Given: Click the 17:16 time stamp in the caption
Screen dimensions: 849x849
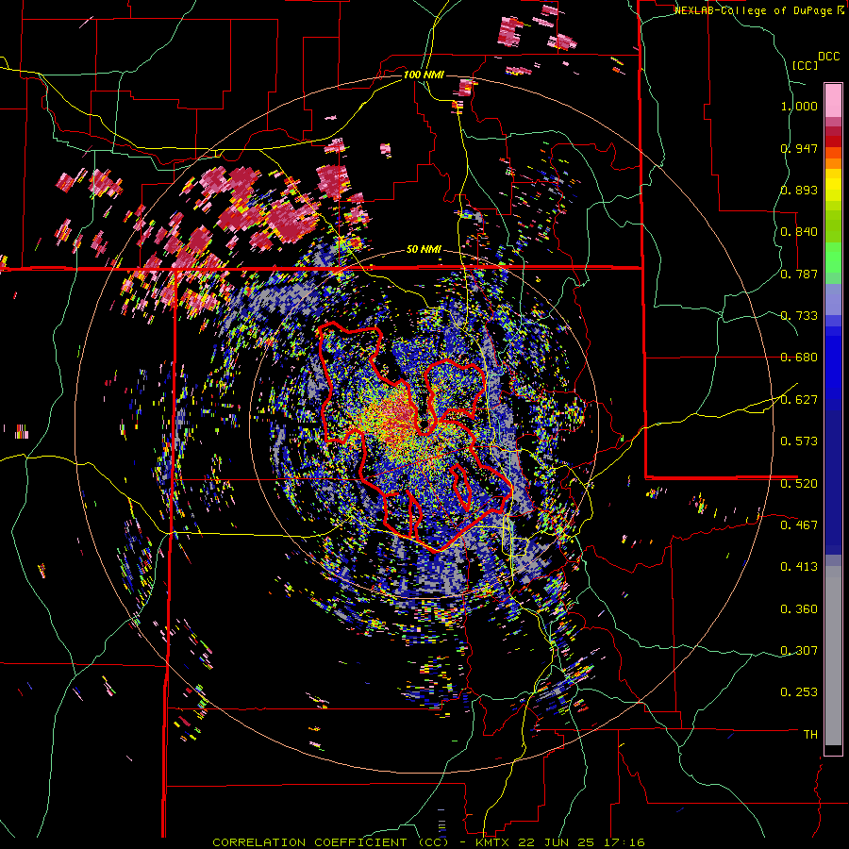Looking at the screenshot, I should [623, 842].
